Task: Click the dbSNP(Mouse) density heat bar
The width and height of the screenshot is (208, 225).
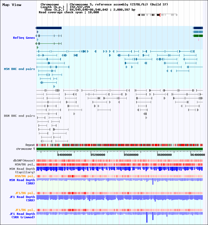Action: [120, 160]
